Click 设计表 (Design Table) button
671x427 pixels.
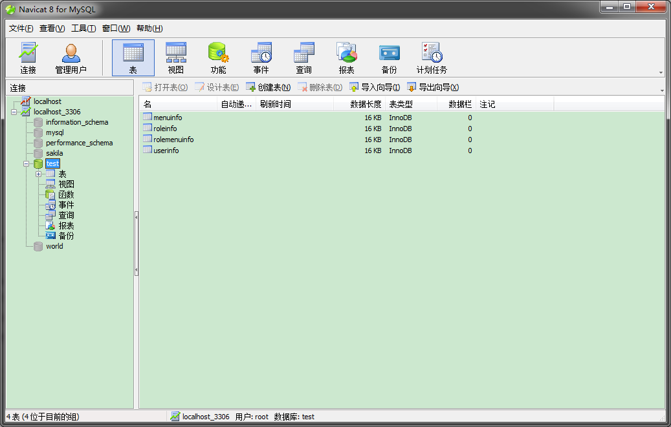coord(217,87)
